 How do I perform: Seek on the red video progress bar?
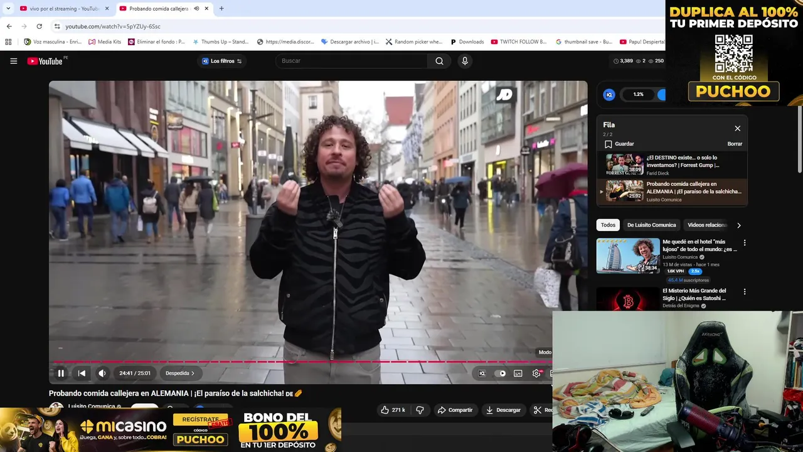click(300, 362)
